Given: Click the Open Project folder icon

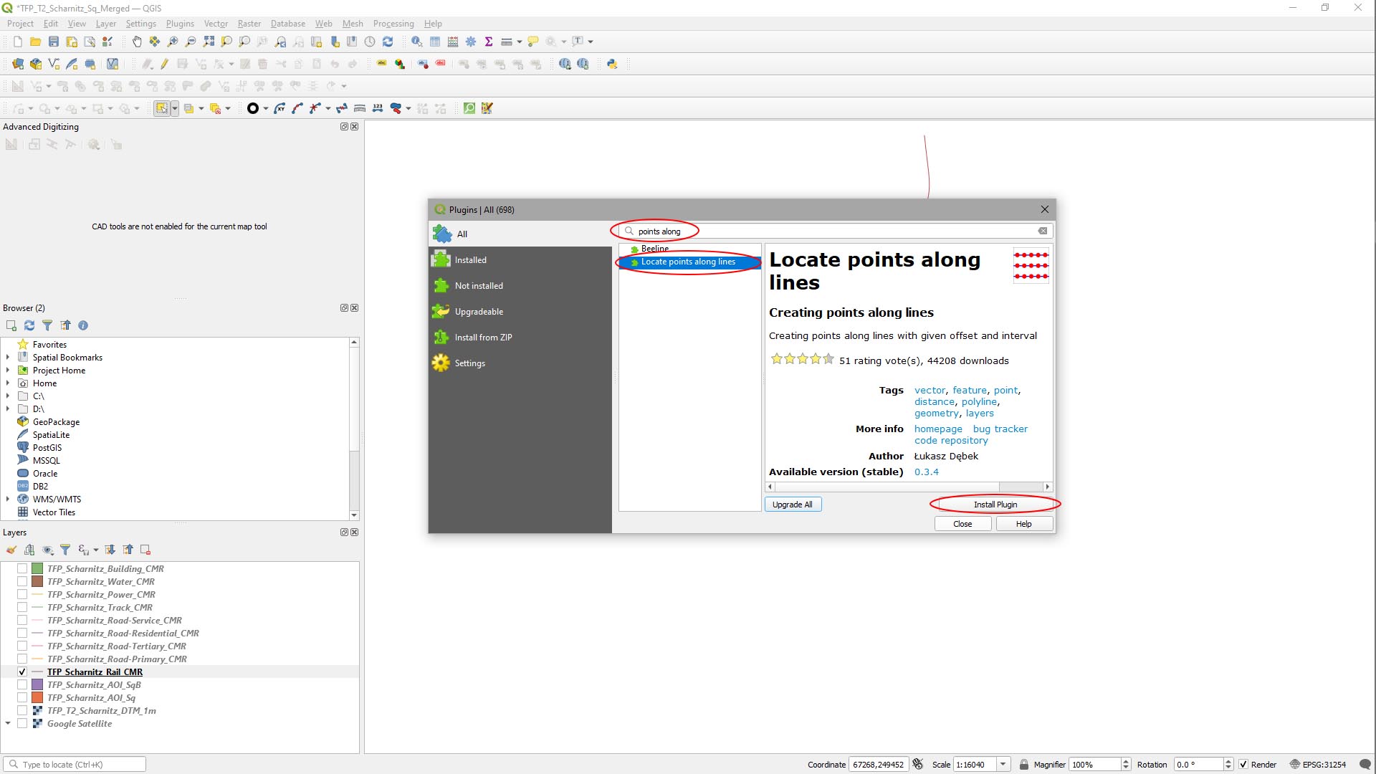Looking at the screenshot, I should coord(35,42).
